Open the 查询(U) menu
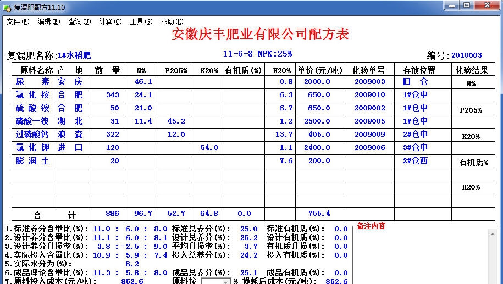 click(x=80, y=22)
